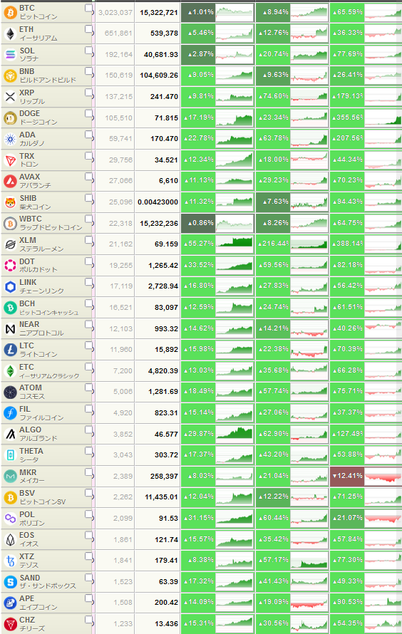Tick the checkbox in the XLM row
Screen dimensions: 402x634
click(x=89, y=240)
